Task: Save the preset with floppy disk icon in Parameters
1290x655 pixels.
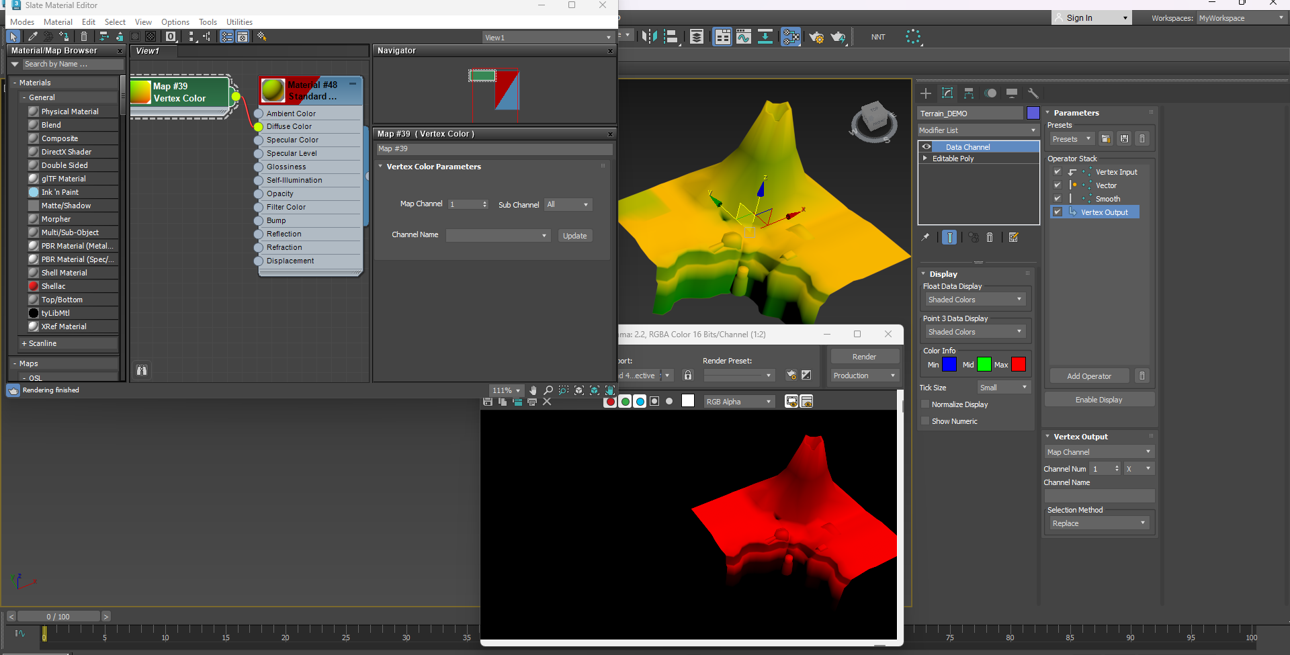Action: (1124, 139)
